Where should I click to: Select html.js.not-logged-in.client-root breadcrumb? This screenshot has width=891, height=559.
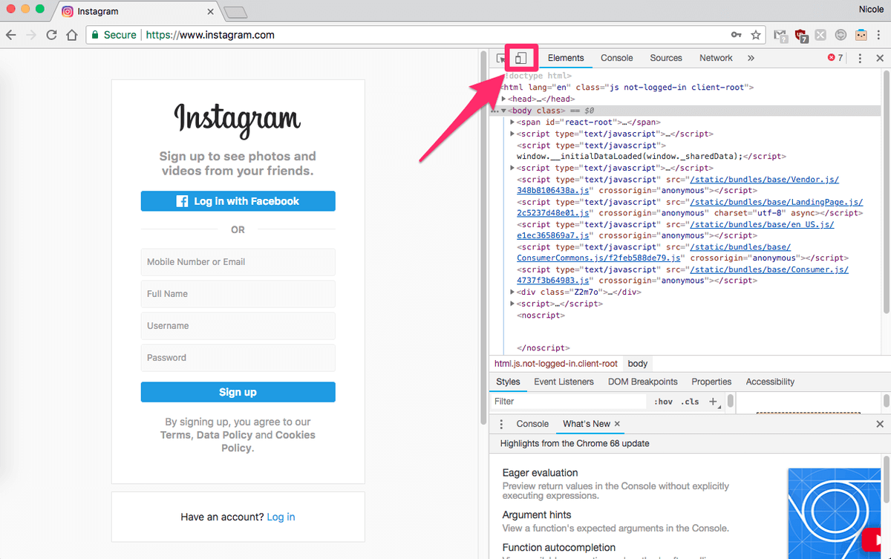[556, 364]
